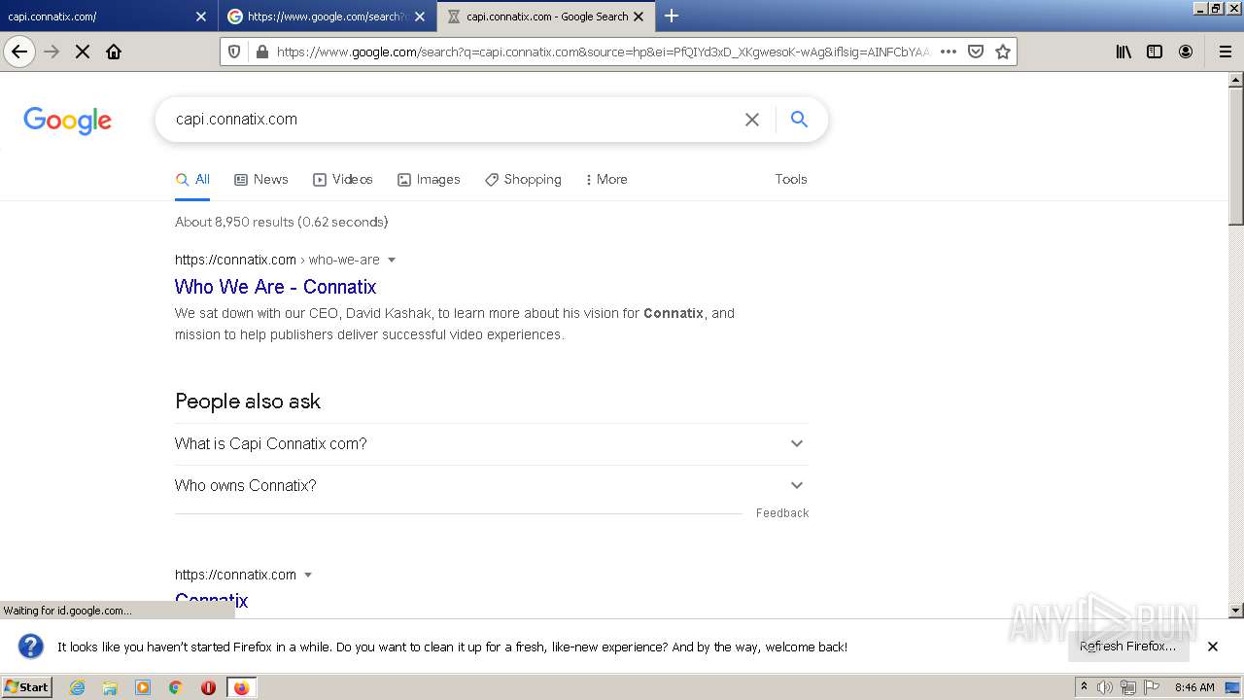Submit search with magnifier icon
Screen dimensions: 1244x700
[x=799, y=120]
